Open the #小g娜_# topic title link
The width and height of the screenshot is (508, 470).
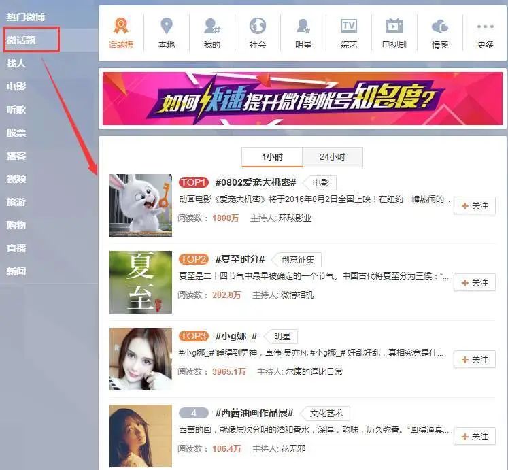tap(236, 337)
